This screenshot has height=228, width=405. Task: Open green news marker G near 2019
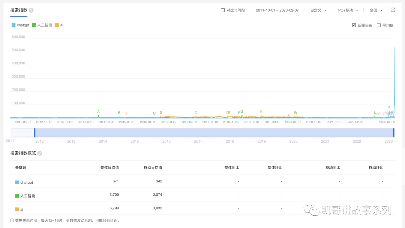click(242, 112)
